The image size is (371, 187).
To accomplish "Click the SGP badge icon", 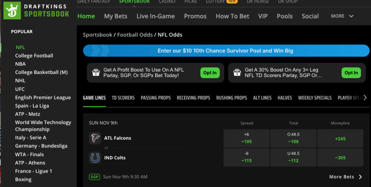I will tap(94, 177).
